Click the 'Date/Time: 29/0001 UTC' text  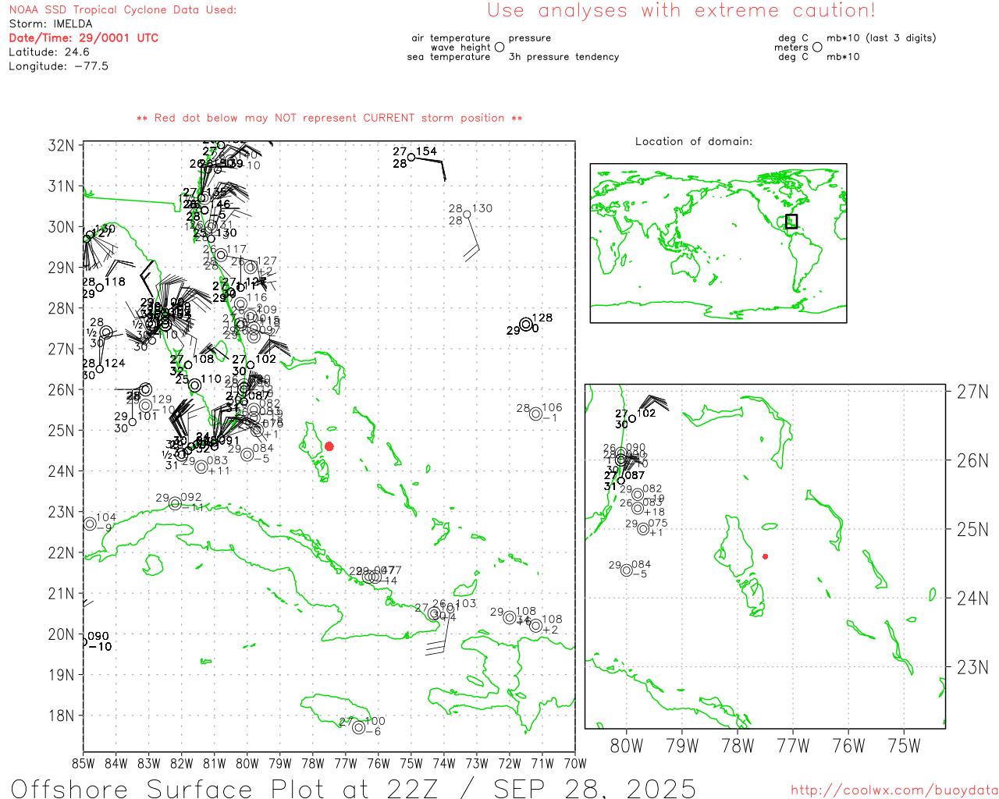84,38
